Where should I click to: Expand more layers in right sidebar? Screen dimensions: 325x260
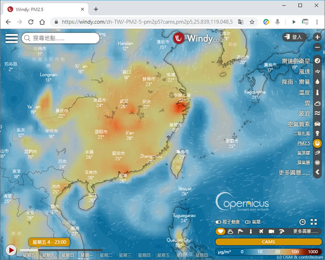click(295, 172)
